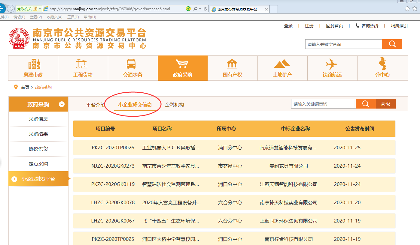Click the 房建市政 building icon

34,64
